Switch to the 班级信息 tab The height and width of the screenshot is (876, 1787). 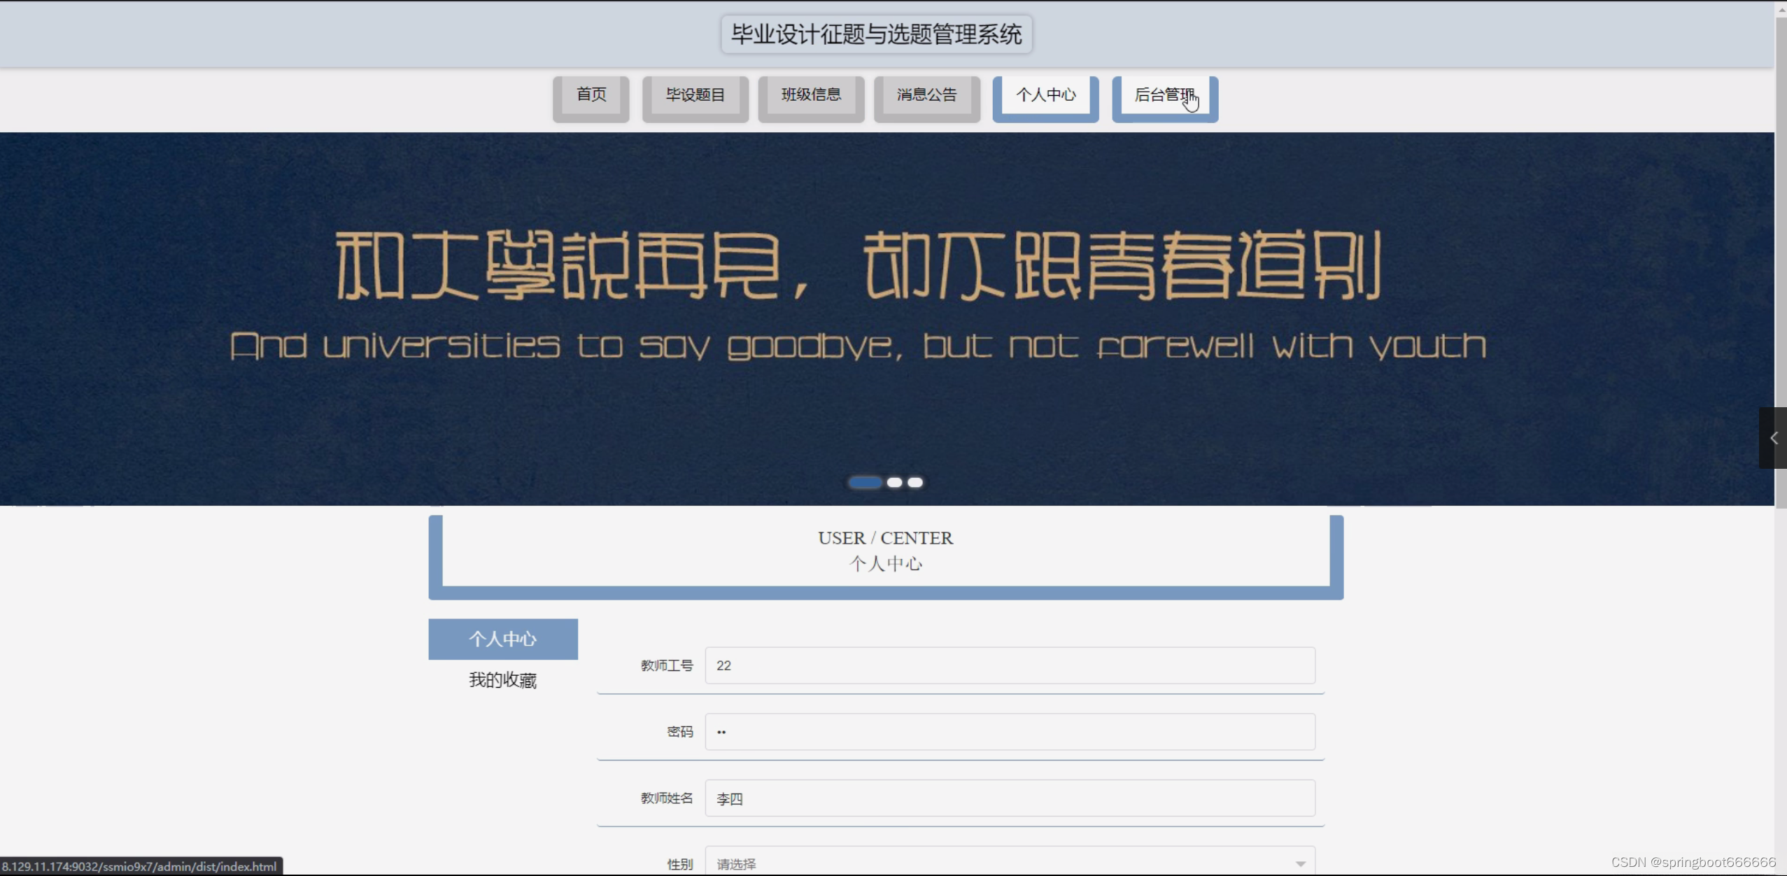pyautogui.click(x=811, y=95)
